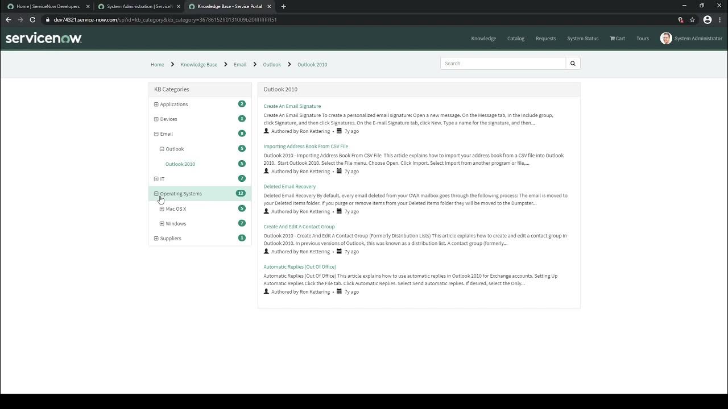Click the System Administrator avatar

click(x=665, y=38)
